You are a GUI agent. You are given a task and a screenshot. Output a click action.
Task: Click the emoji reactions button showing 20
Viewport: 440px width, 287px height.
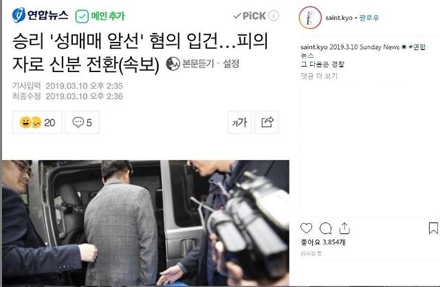pos(37,122)
